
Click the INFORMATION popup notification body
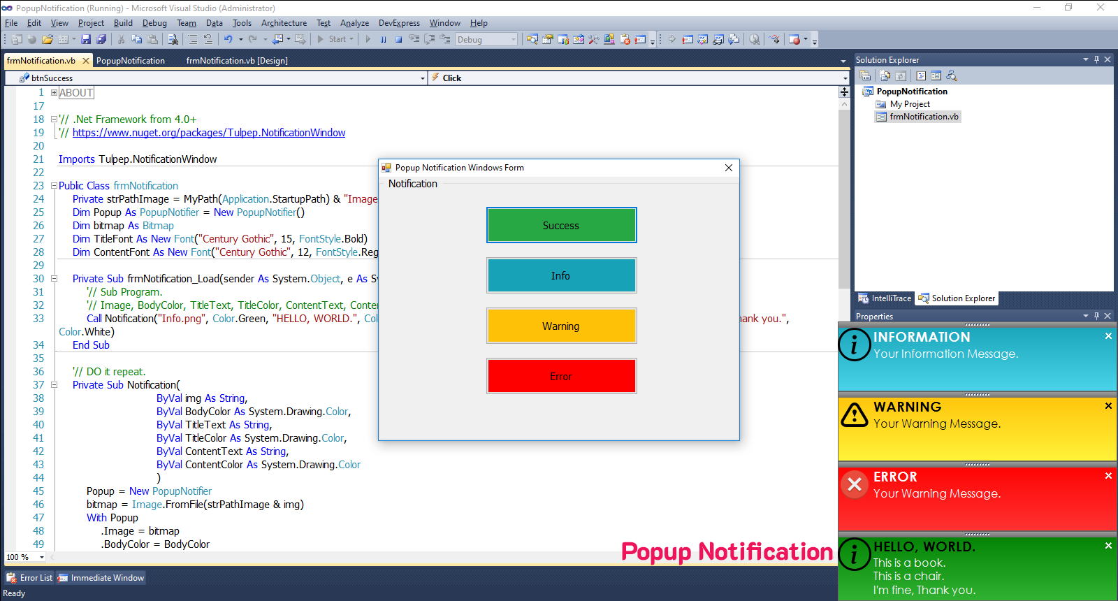point(977,359)
